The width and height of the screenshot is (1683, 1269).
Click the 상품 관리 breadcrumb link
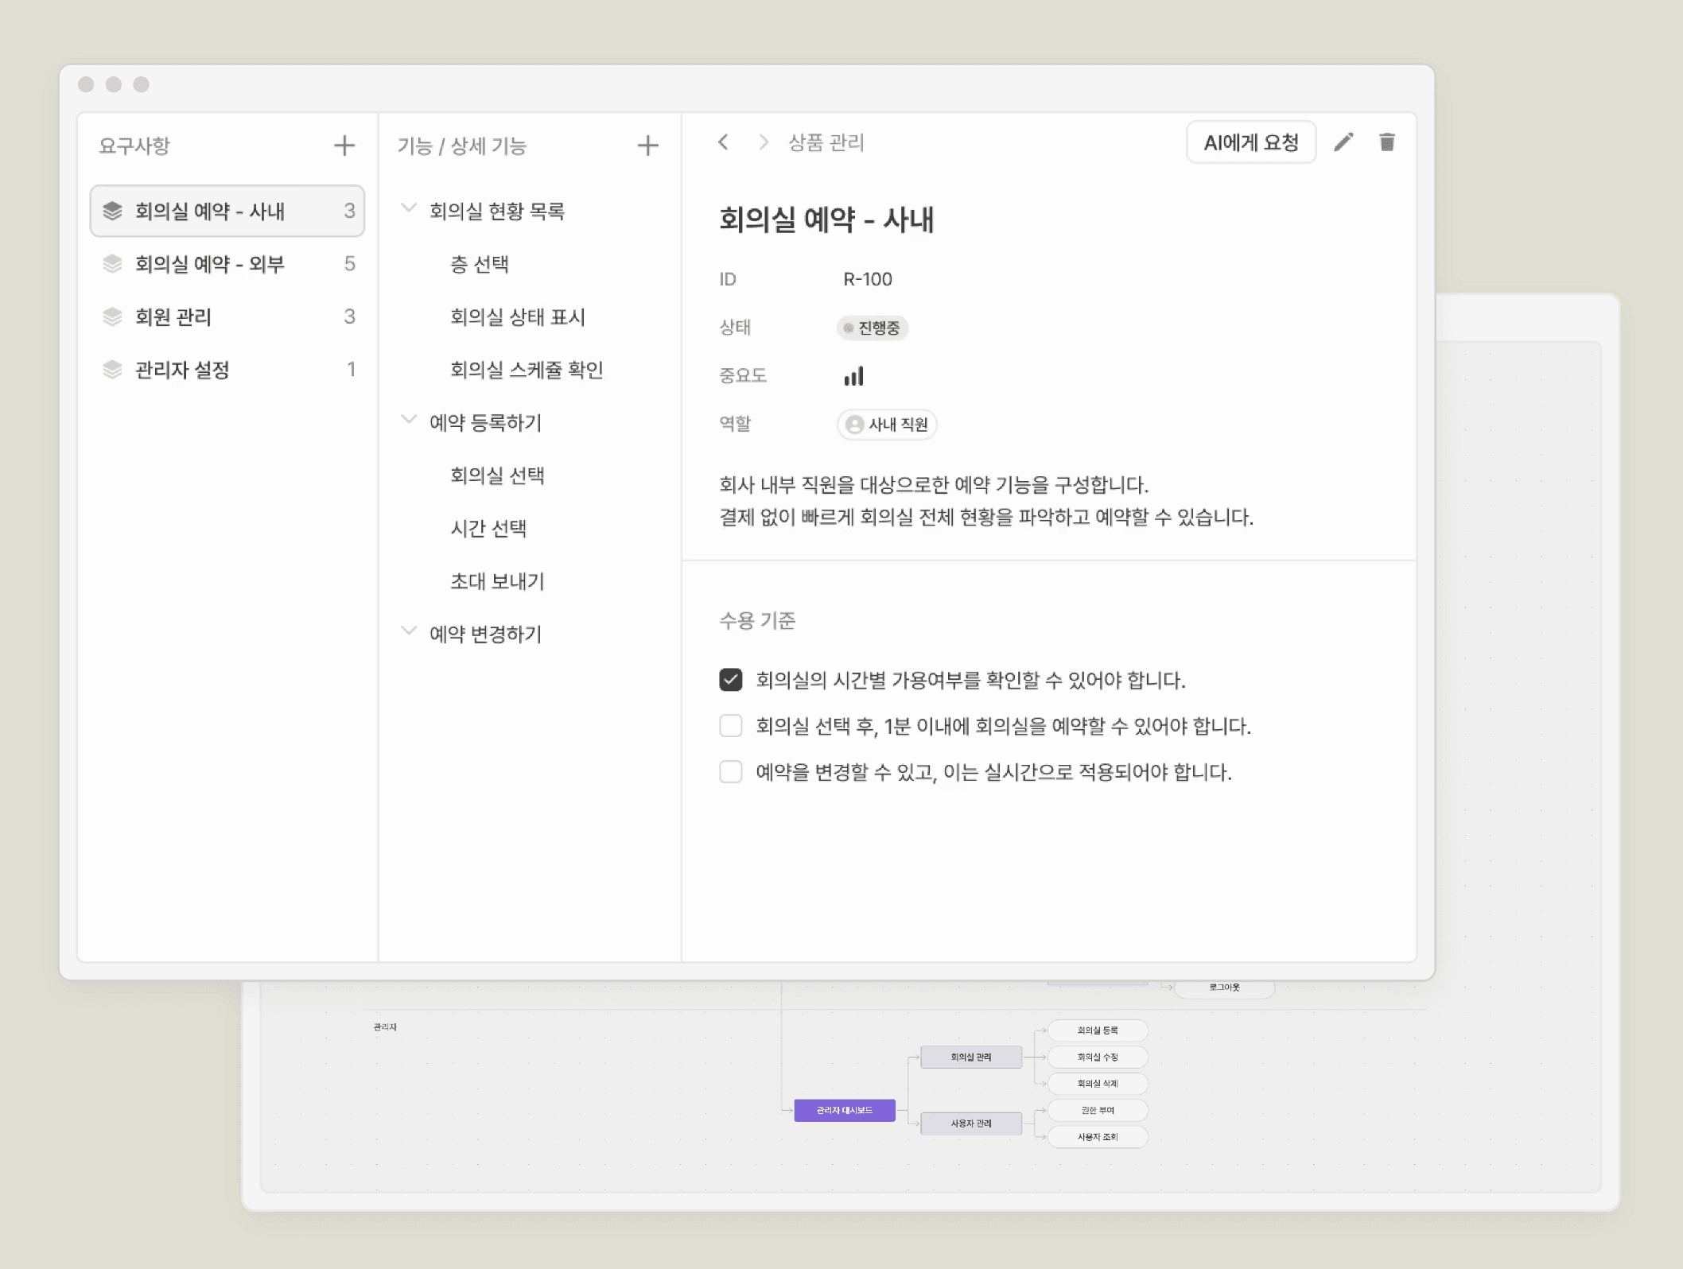(826, 142)
